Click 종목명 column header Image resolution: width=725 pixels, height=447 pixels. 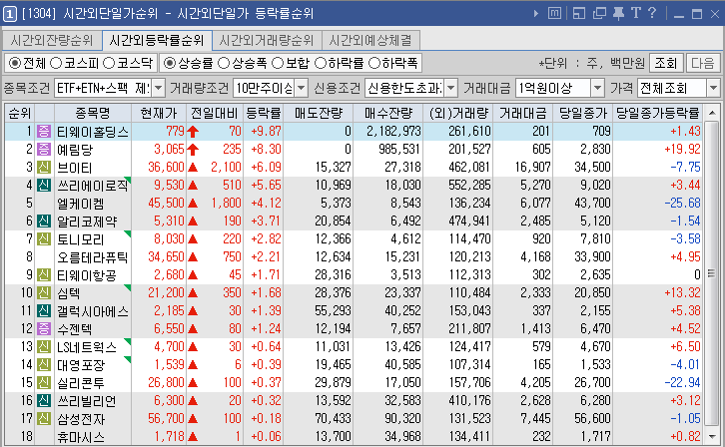pyautogui.click(x=93, y=113)
